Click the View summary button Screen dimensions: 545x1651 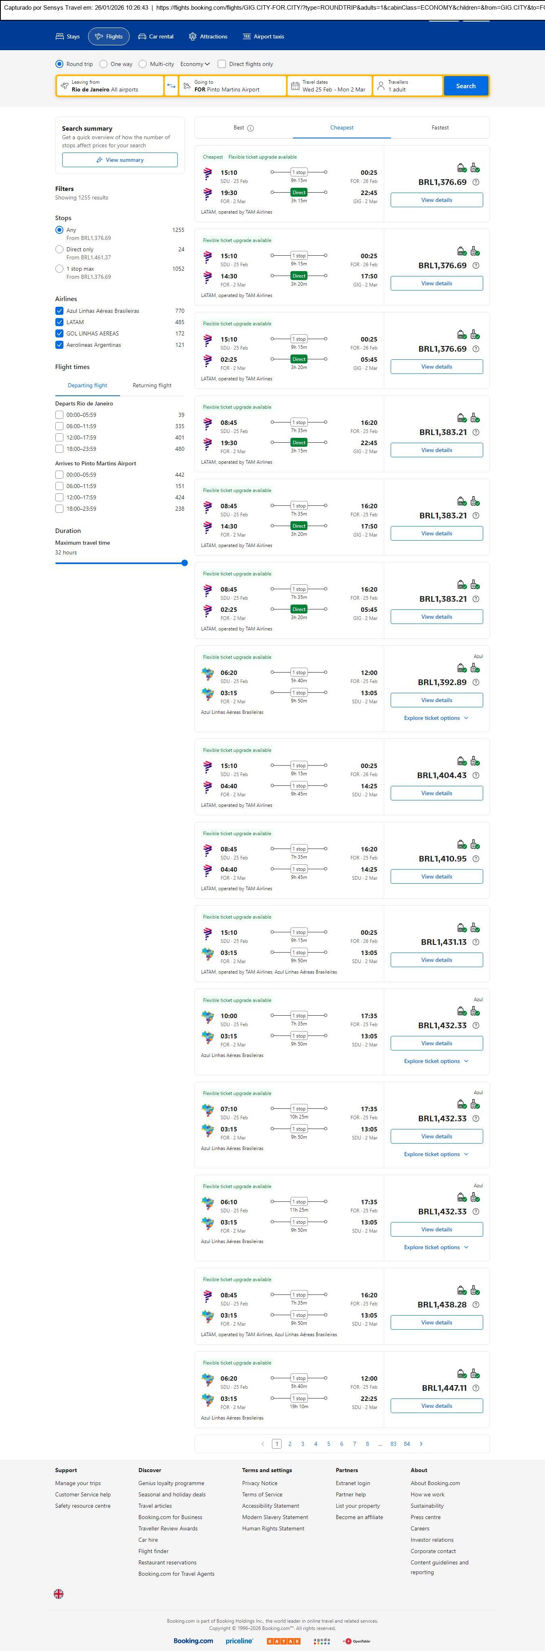coord(120,160)
